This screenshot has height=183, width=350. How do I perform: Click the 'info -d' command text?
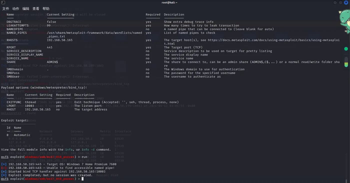pyautogui.click(x=88, y=150)
